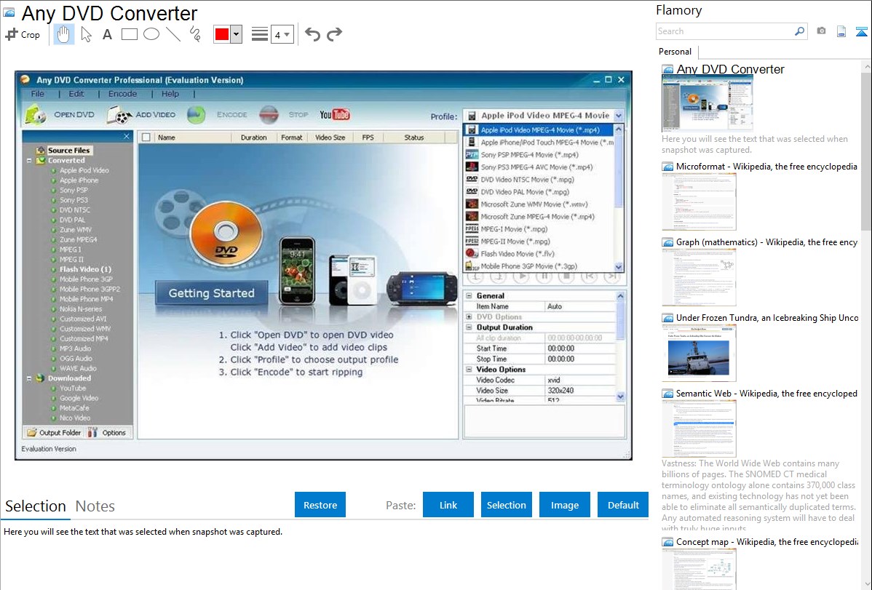872x590 pixels.
Task: Click the Stop toolbar icon
Action: click(x=269, y=114)
